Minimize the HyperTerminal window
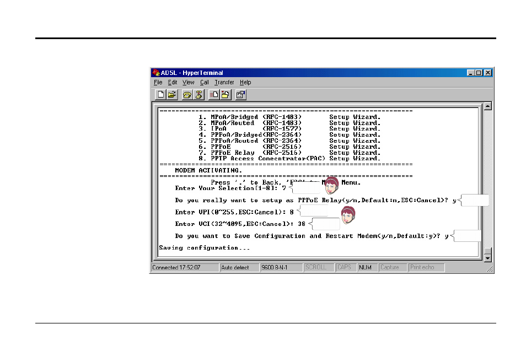This screenshot has width=526, height=351. 471,73
